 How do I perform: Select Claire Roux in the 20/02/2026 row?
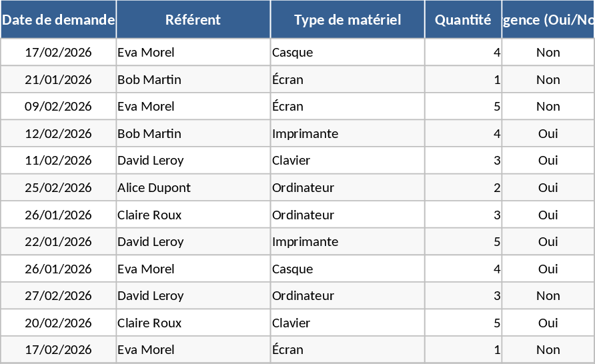tap(193, 323)
